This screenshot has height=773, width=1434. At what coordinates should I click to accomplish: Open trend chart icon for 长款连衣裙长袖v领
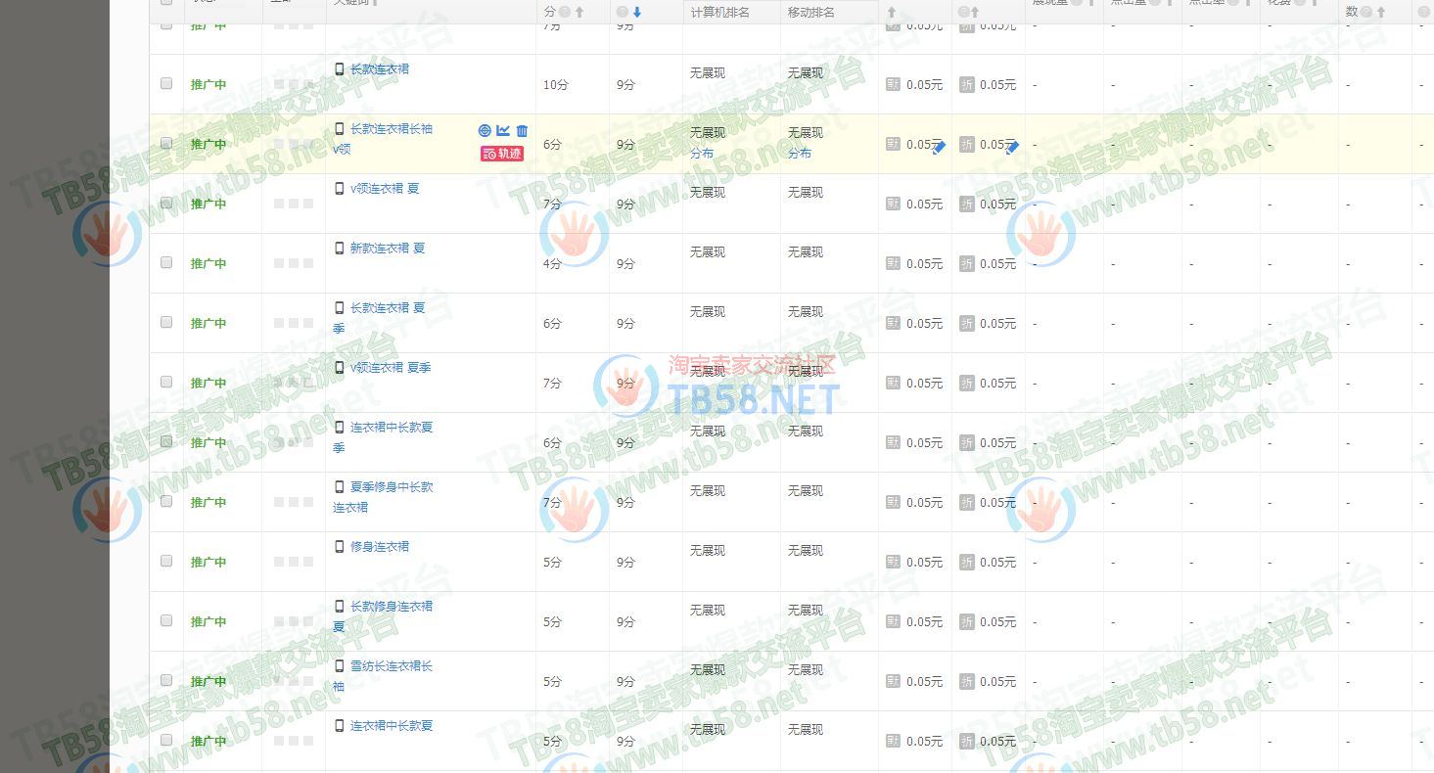point(503,131)
